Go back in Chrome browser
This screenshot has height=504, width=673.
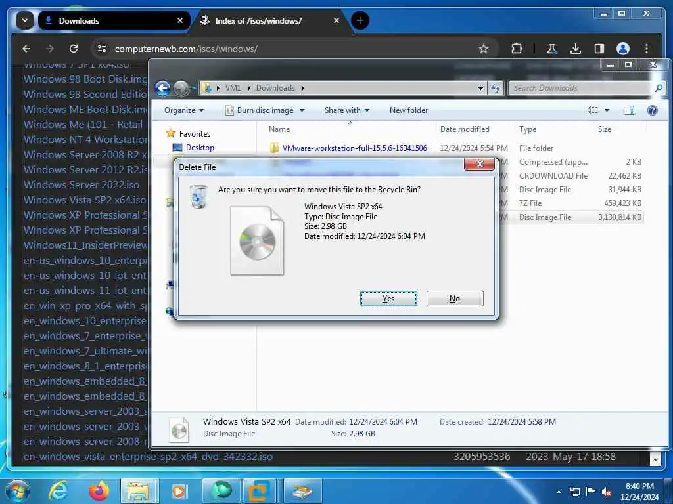coord(26,49)
